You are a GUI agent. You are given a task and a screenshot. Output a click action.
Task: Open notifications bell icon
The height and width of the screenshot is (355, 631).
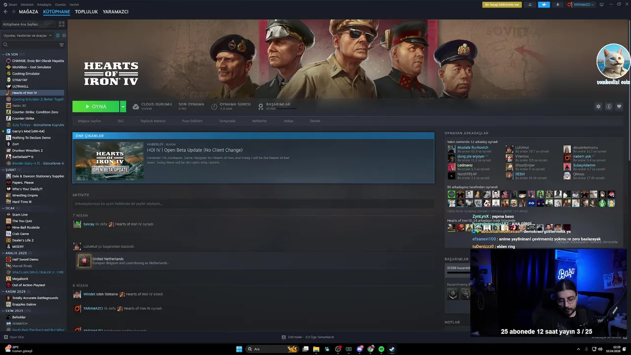click(558, 4)
